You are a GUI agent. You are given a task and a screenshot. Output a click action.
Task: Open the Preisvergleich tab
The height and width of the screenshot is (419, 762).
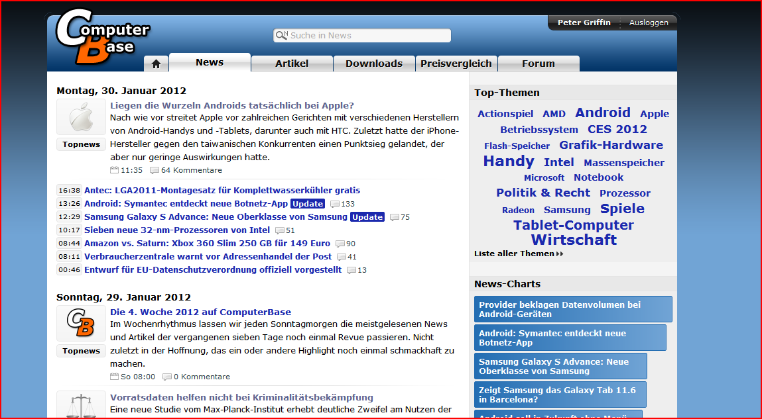click(456, 64)
